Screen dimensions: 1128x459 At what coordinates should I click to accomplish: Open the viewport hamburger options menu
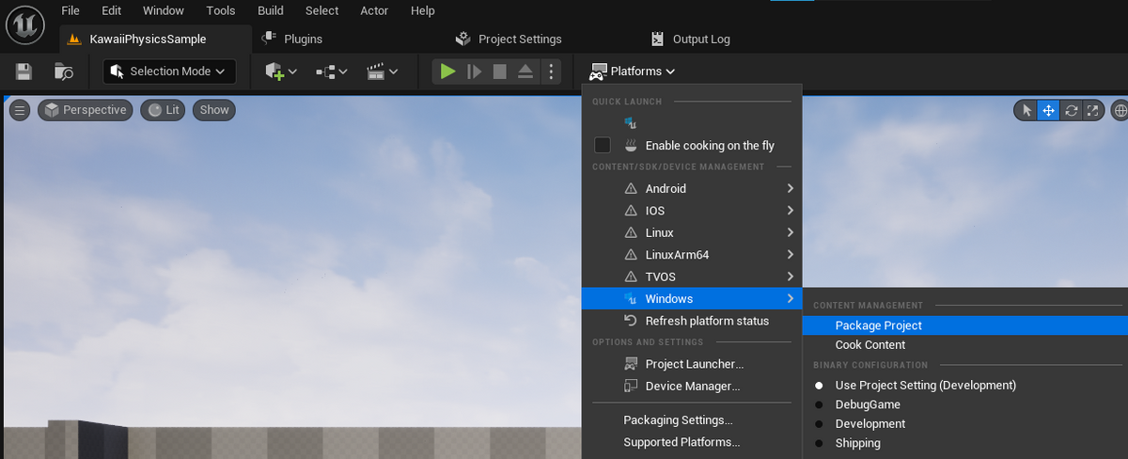[20, 110]
